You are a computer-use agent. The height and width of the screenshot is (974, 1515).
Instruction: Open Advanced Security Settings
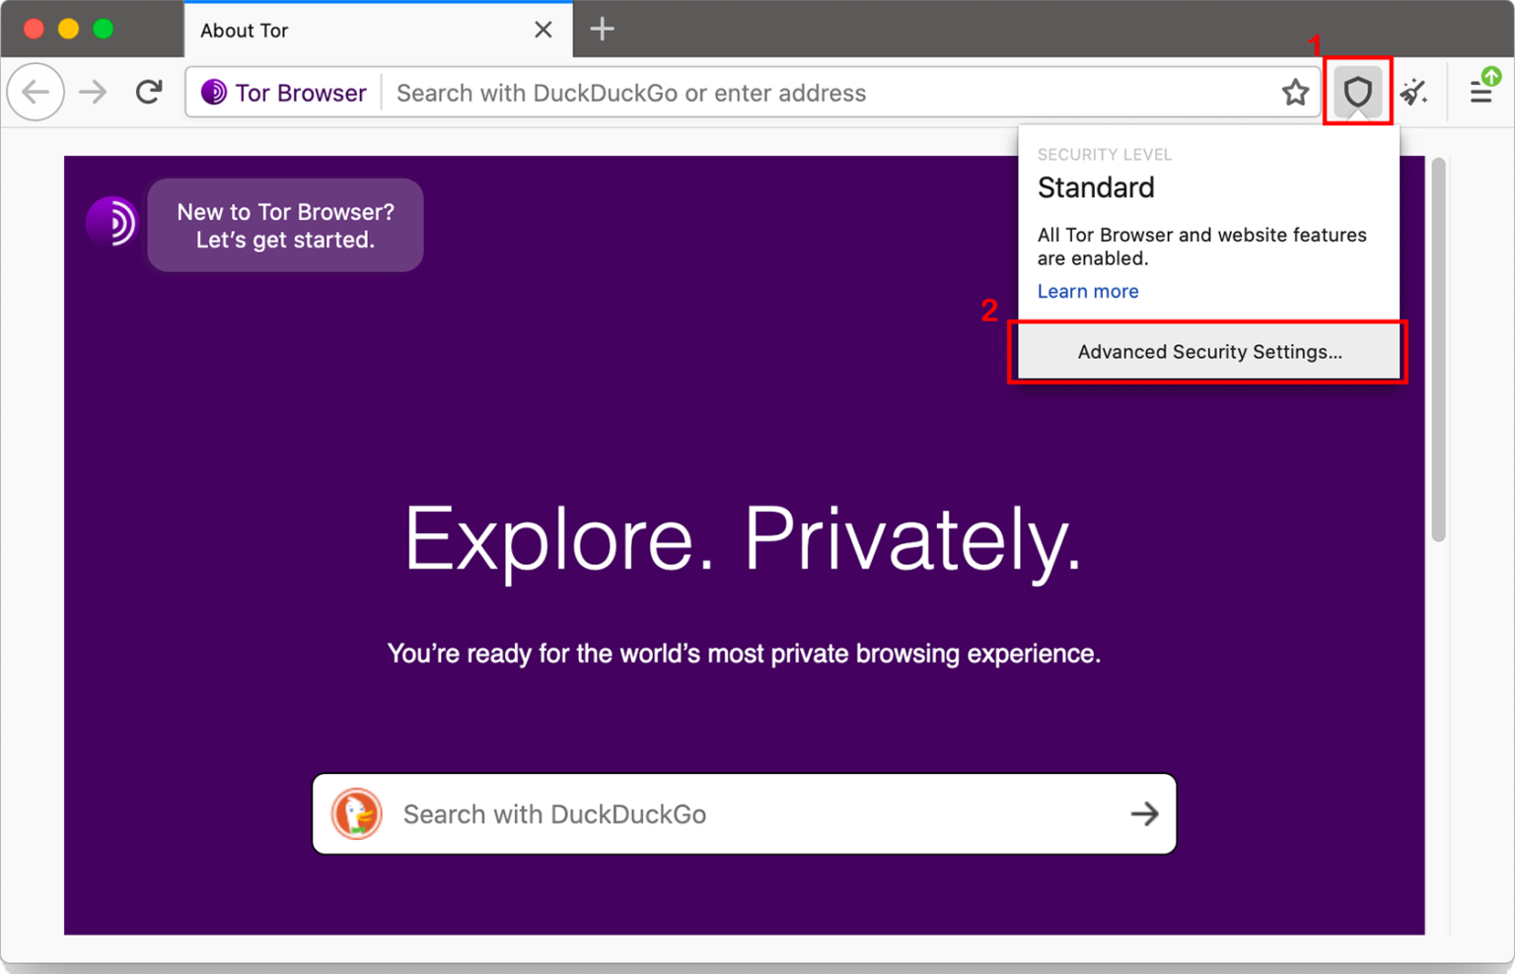1208,352
